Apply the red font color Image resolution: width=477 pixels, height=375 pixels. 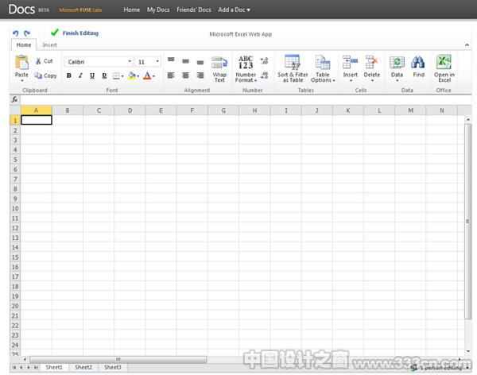click(147, 75)
